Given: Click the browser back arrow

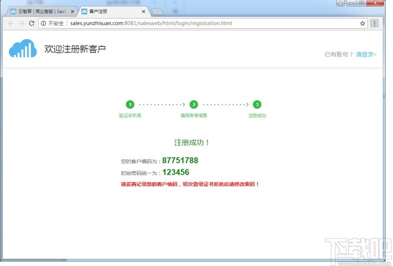Looking at the screenshot, I should point(11,23).
